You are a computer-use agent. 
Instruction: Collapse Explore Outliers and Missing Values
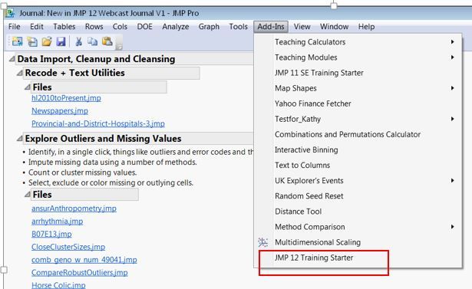point(19,138)
